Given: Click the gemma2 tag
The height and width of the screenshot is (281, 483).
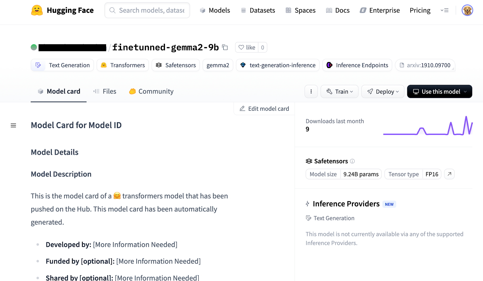Looking at the screenshot, I should pyautogui.click(x=218, y=65).
